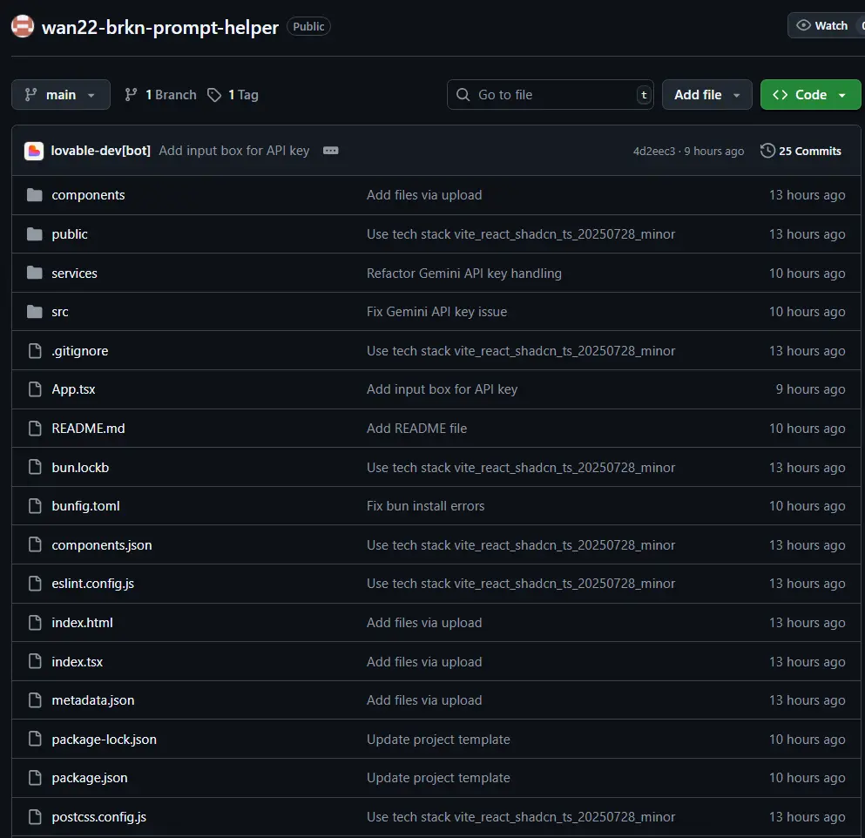Click the tag icon next to 1 Tag
This screenshot has width=865, height=838.
click(x=214, y=95)
